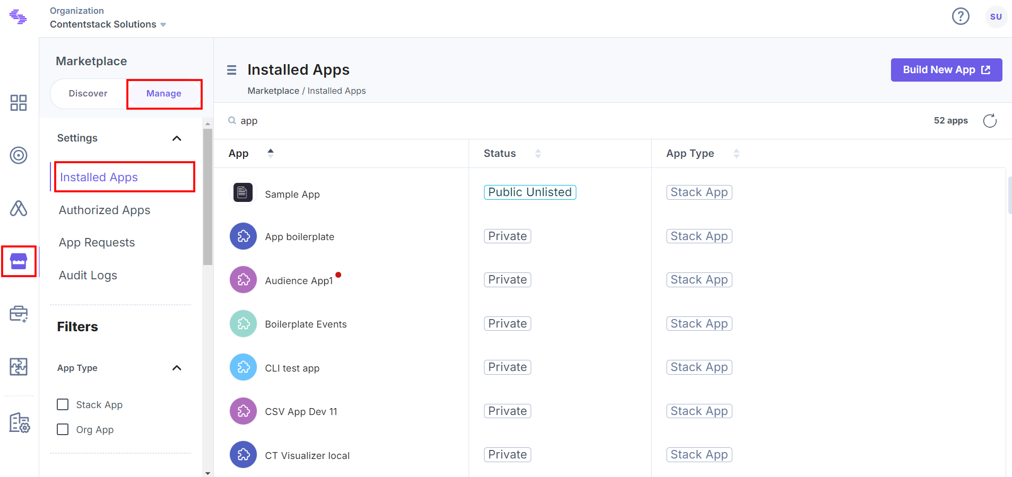1012x477 pixels.
Task: Collapse the App Type filter chevron
Action: pos(177,368)
